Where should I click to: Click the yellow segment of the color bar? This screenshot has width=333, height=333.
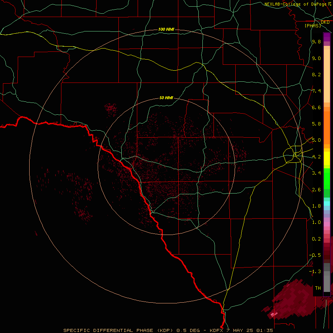[x=327, y=158]
